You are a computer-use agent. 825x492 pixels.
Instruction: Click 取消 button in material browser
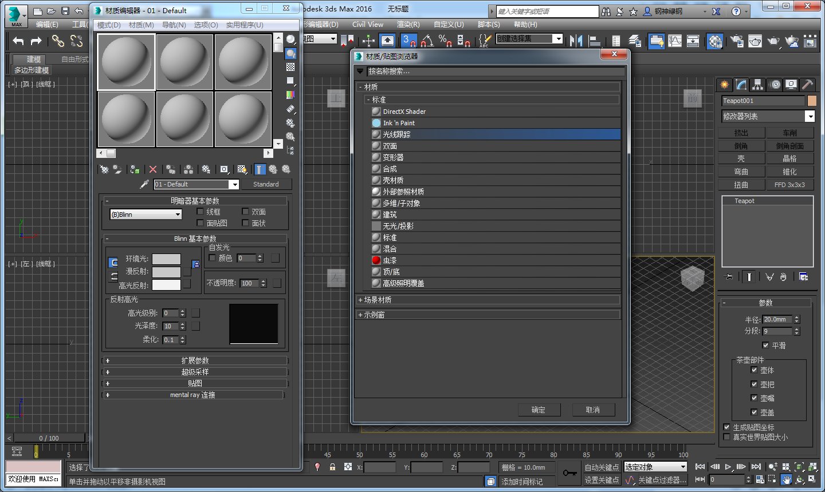pos(593,410)
